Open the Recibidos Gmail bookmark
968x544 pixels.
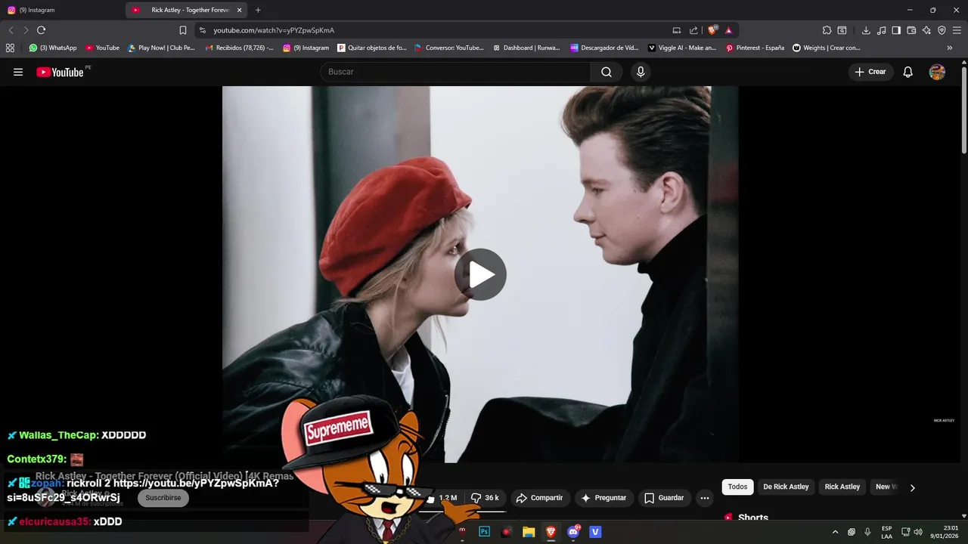[239, 48]
